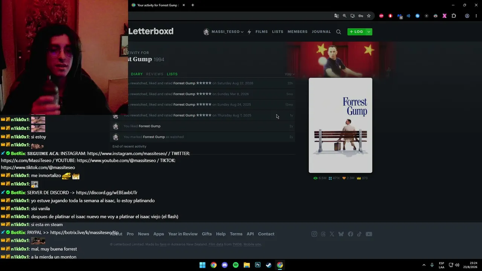
Task: Visit Letterboxd's TikTok from the footer
Action: (359, 234)
